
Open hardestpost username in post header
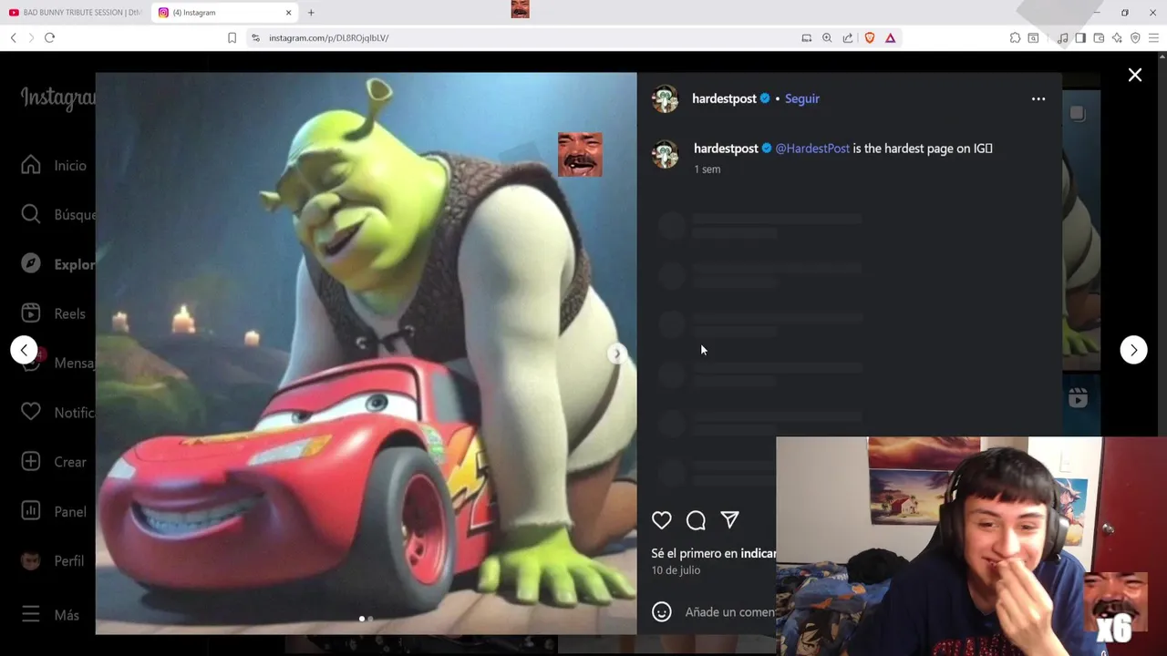click(724, 98)
